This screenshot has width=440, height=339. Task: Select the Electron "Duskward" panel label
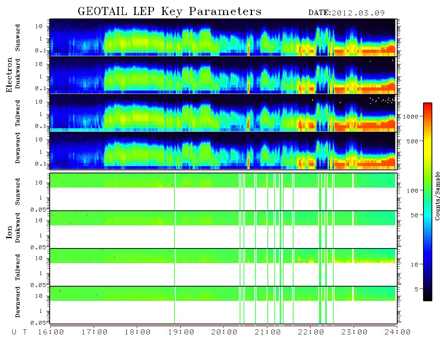18,74
